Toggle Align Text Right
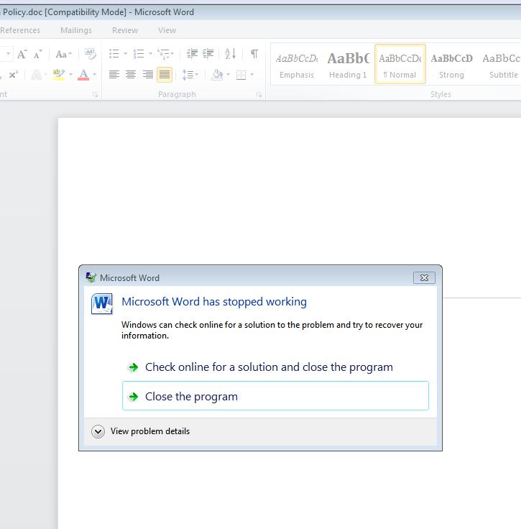Viewport: 521px width, 529px height. tap(148, 75)
